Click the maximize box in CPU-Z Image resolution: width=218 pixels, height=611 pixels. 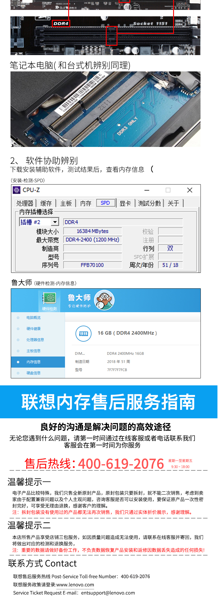[x=168, y=190]
